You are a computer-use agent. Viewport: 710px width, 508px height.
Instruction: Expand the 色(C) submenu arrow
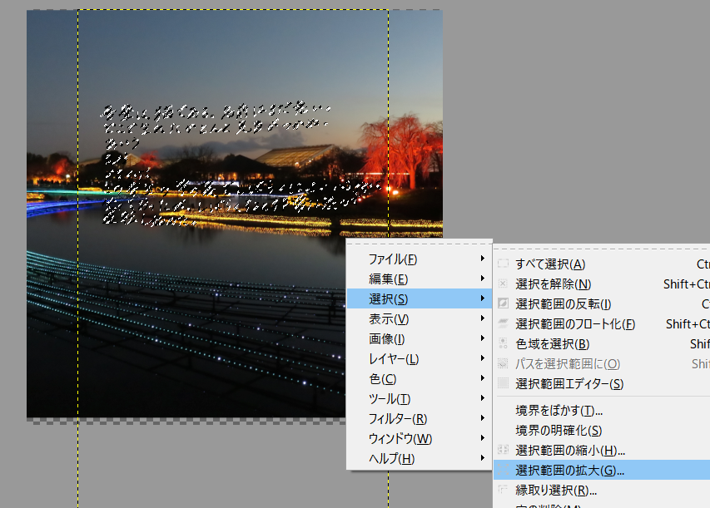coord(483,378)
